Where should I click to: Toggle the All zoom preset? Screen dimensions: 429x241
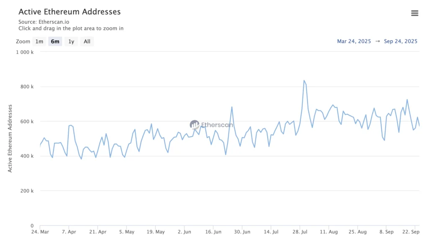tap(87, 41)
